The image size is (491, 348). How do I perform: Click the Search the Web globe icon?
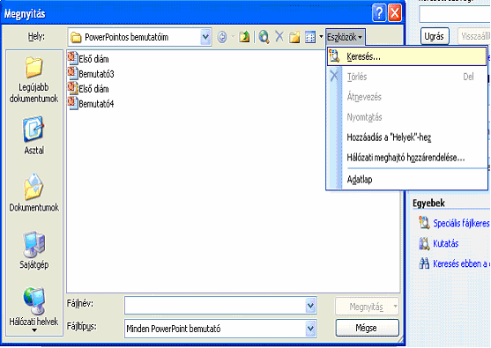(264, 37)
